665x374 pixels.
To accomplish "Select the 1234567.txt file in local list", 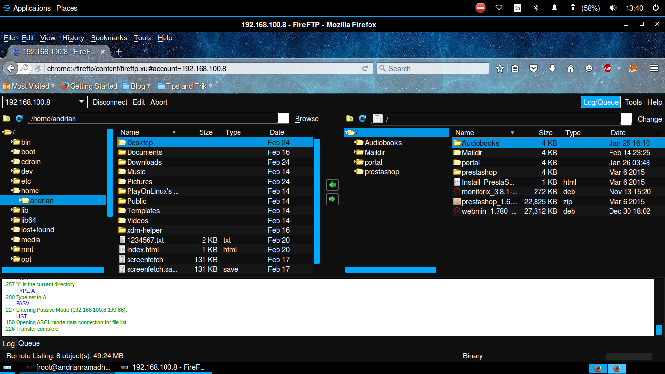I will [x=215, y=240].
